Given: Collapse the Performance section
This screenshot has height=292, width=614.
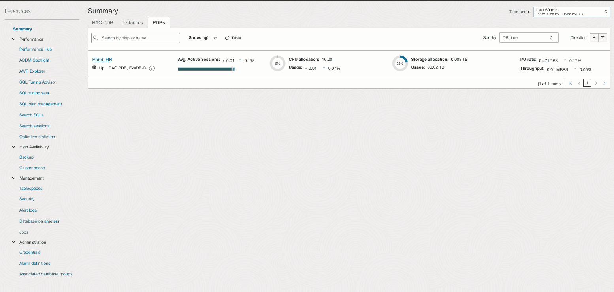Looking at the screenshot, I should pos(14,39).
